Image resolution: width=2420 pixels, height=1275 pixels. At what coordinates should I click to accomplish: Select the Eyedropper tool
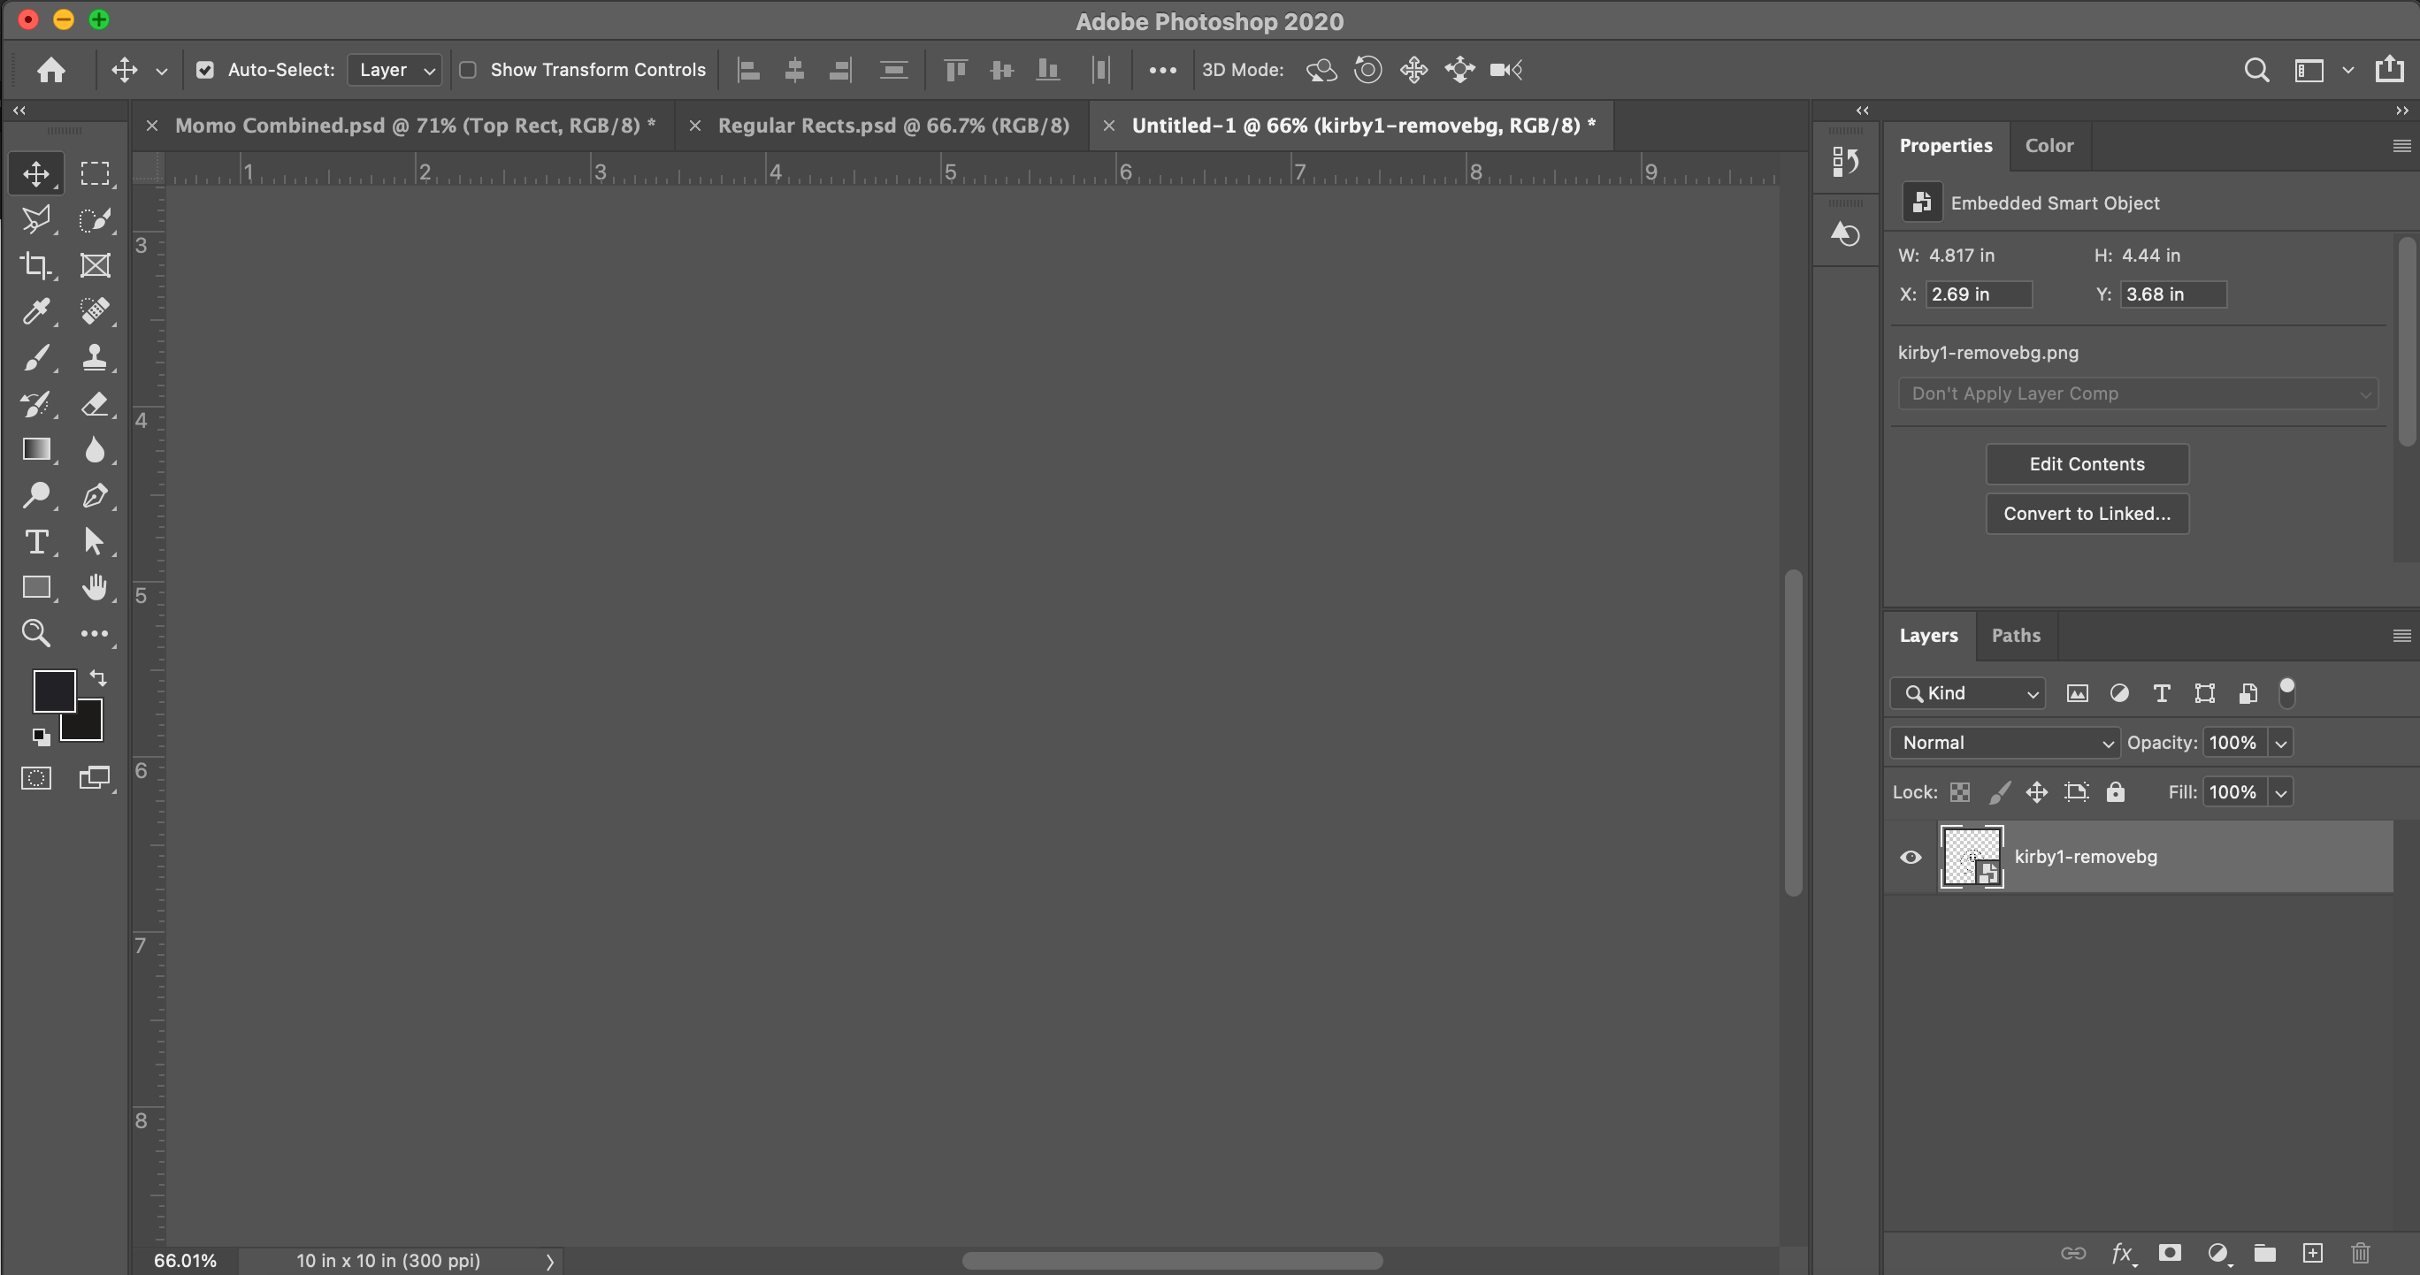click(35, 310)
